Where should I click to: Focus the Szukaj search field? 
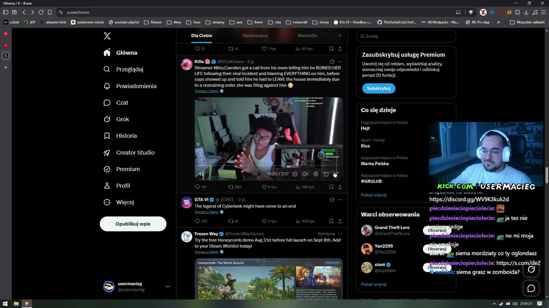pyautogui.click(x=406, y=36)
